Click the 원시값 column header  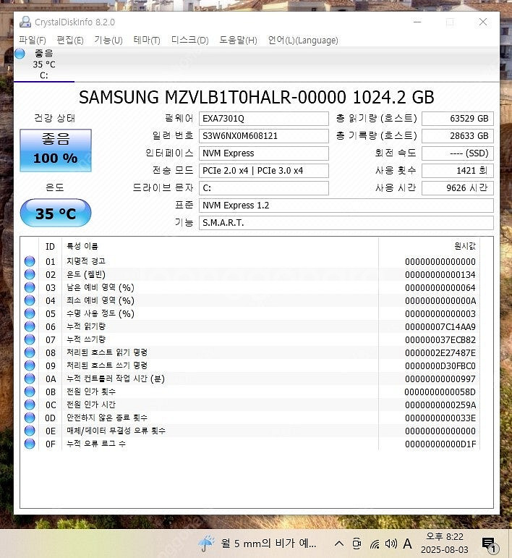pyautogui.click(x=429, y=246)
